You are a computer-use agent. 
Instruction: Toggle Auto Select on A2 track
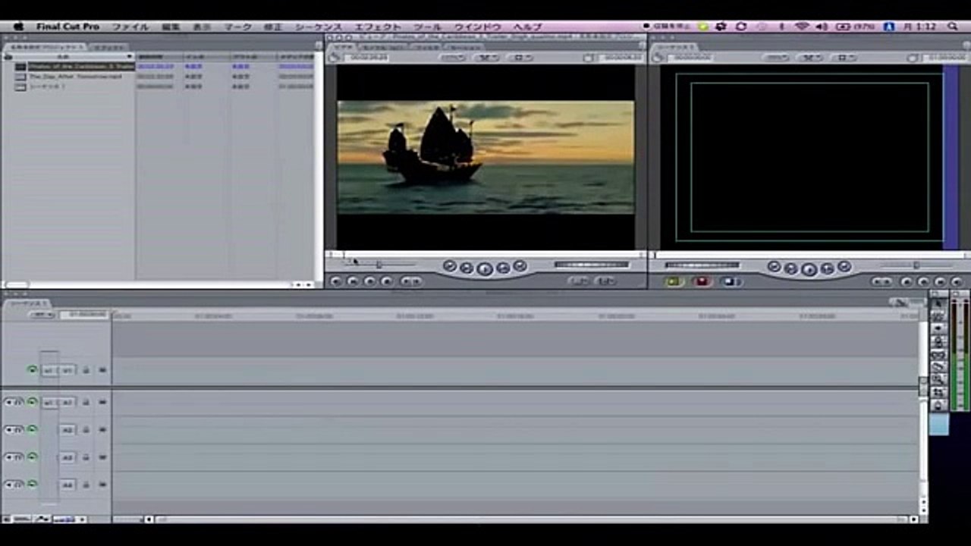(102, 429)
